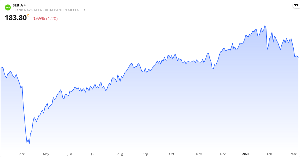
Task: Click the May label on the time axis
Action: (x=46, y=154)
